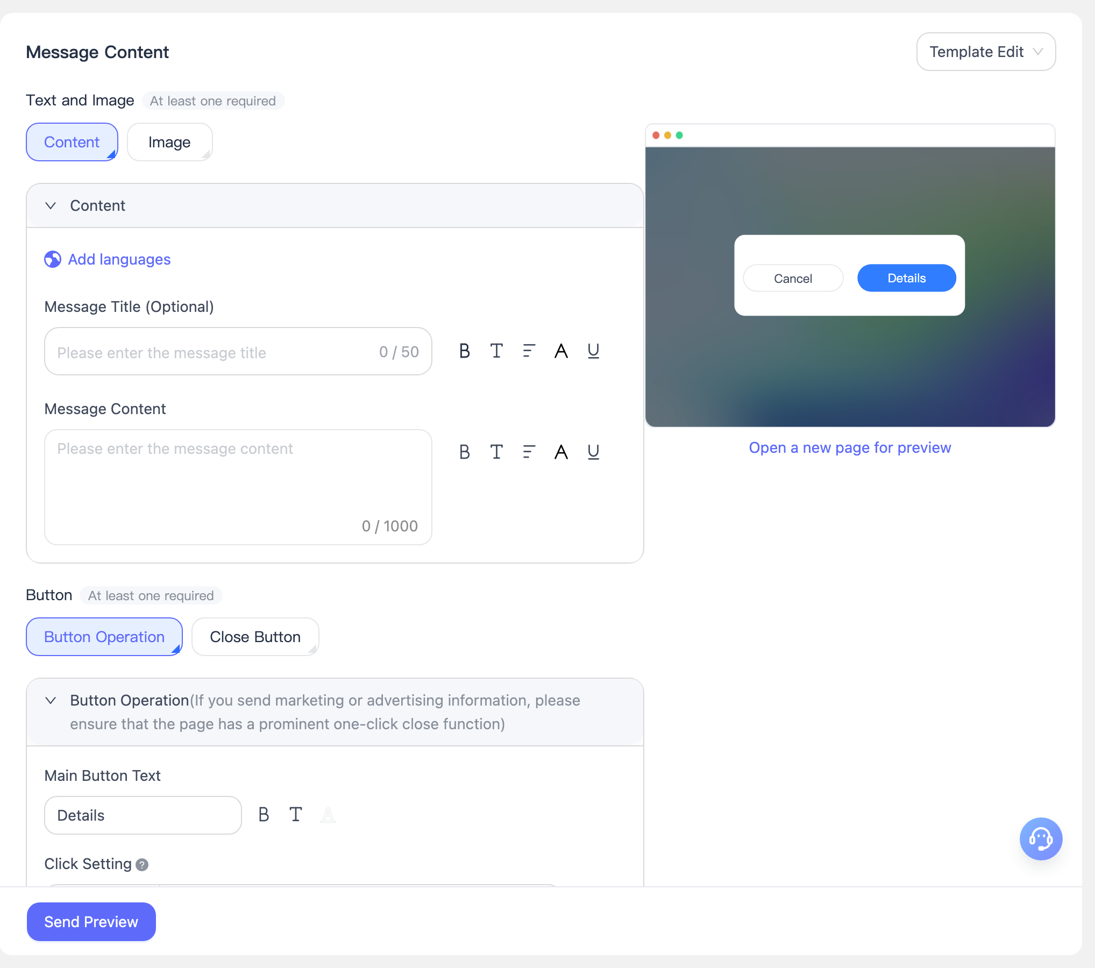Open the Template Edit dropdown

[986, 52]
